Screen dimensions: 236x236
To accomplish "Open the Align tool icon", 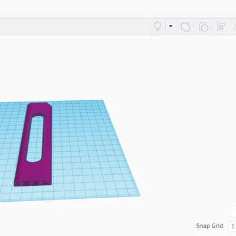I will pyautogui.click(x=221, y=27).
